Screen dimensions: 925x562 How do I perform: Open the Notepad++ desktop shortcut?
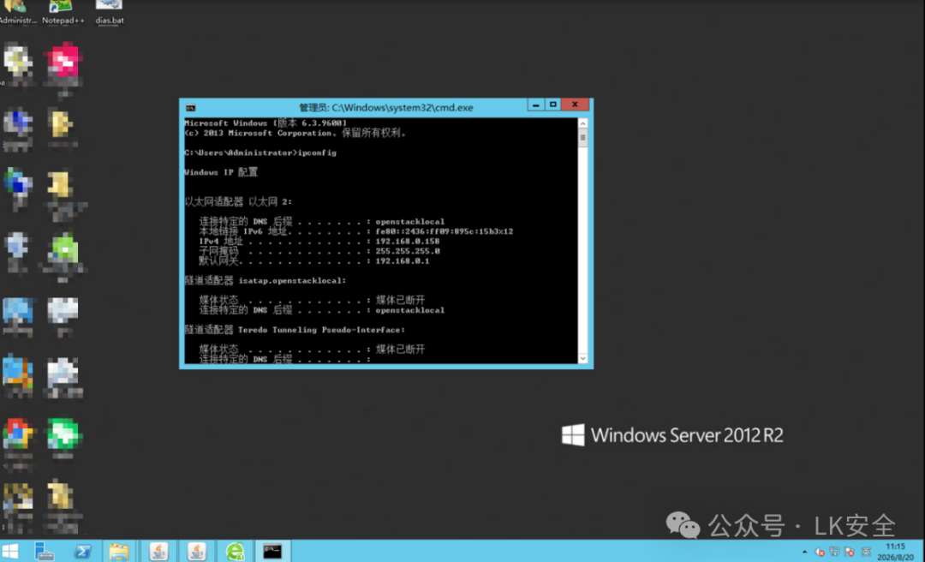click(x=62, y=12)
